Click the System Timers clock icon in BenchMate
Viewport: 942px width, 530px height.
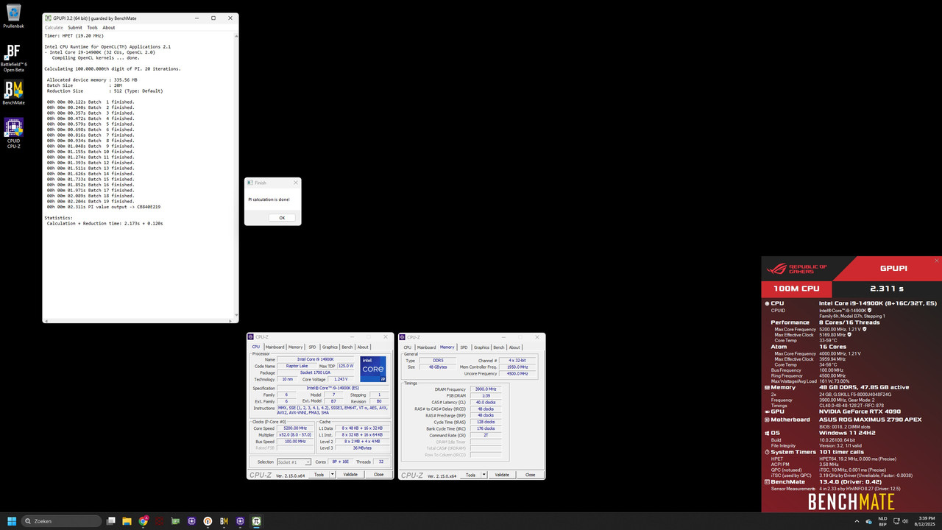click(x=767, y=452)
